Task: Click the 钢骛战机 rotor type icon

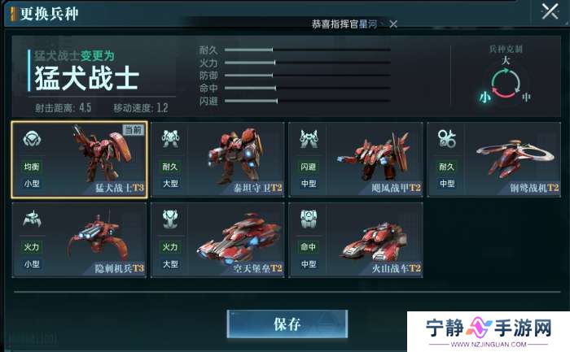Action: tap(447, 139)
